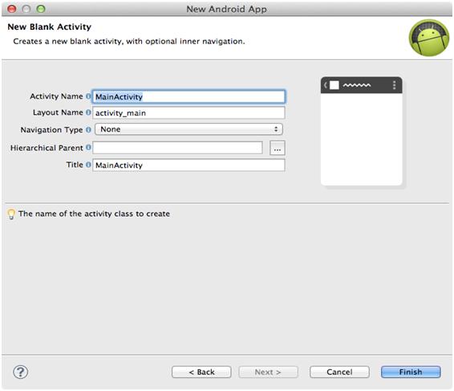Go to previous step with Back button
This screenshot has height=391, width=454.
click(x=201, y=372)
